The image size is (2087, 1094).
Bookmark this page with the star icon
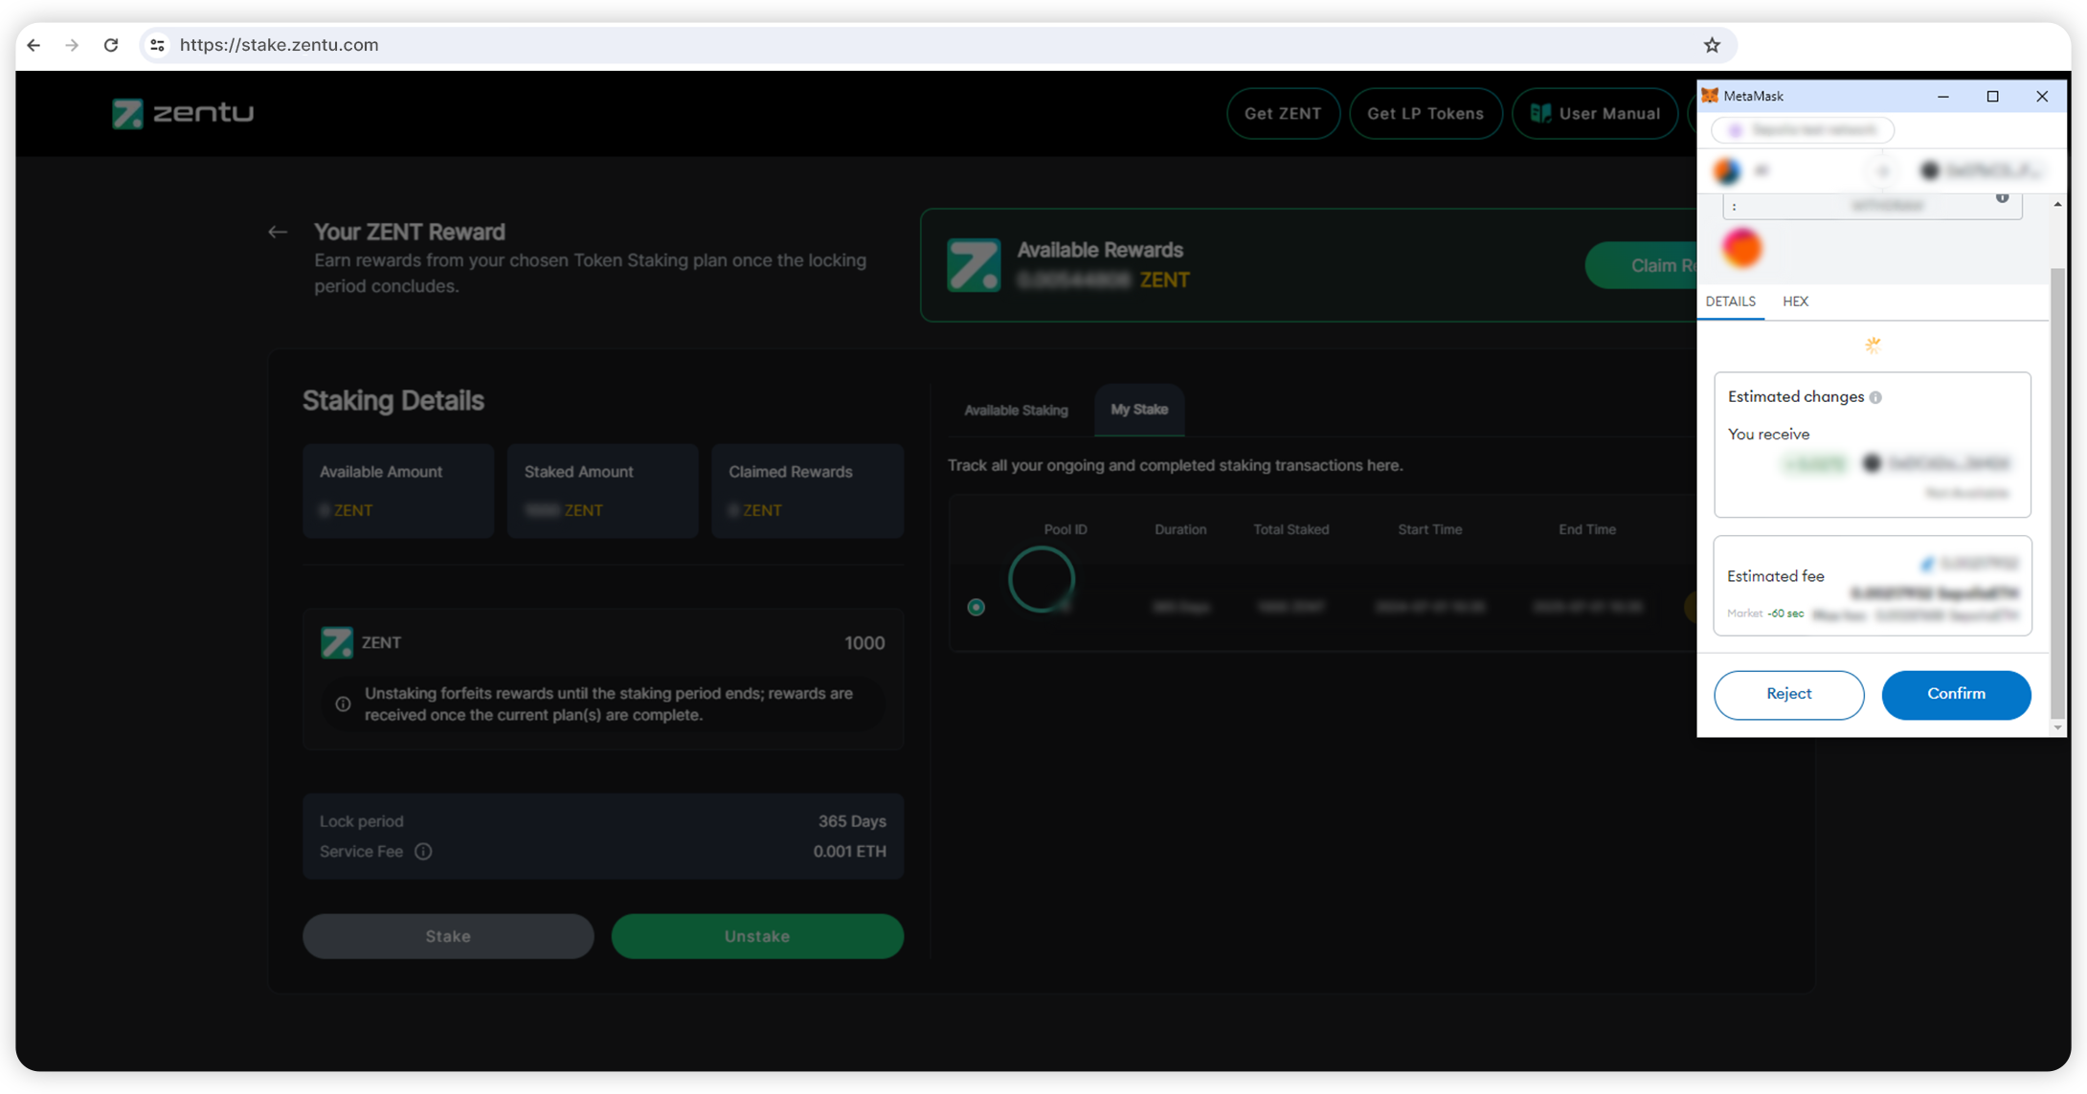pyautogui.click(x=1712, y=45)
